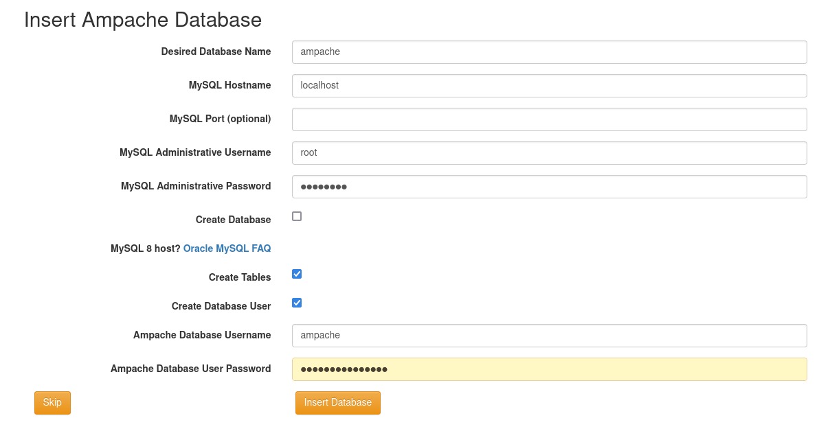Click the highlighted Ampache Database User Password field

tap(549, 369)
